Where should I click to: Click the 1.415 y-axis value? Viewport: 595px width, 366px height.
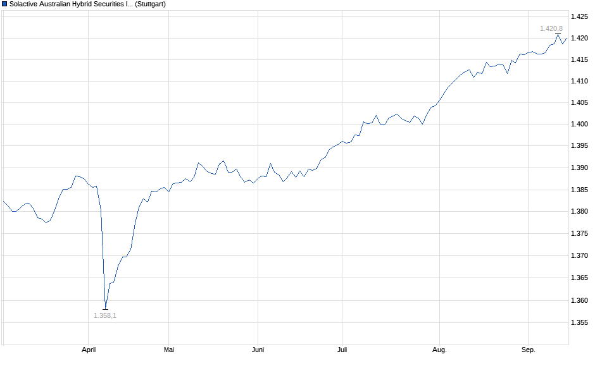pos(579,60)
